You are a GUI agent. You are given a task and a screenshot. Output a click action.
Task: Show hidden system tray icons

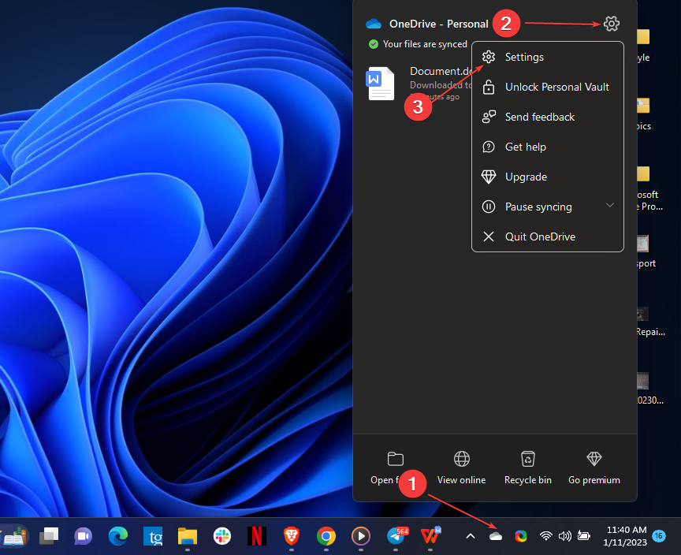click(x=471, y=536)
